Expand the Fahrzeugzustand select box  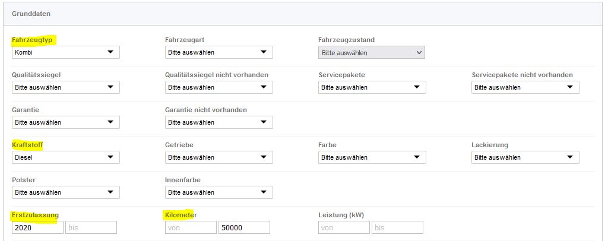372,53
